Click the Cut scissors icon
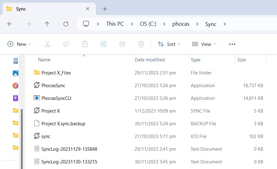Screen dimensions: 277x169 click(x=48, y=44)
